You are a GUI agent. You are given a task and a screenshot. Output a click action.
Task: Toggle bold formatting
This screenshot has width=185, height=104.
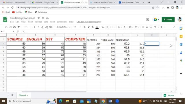coord(84,27)
